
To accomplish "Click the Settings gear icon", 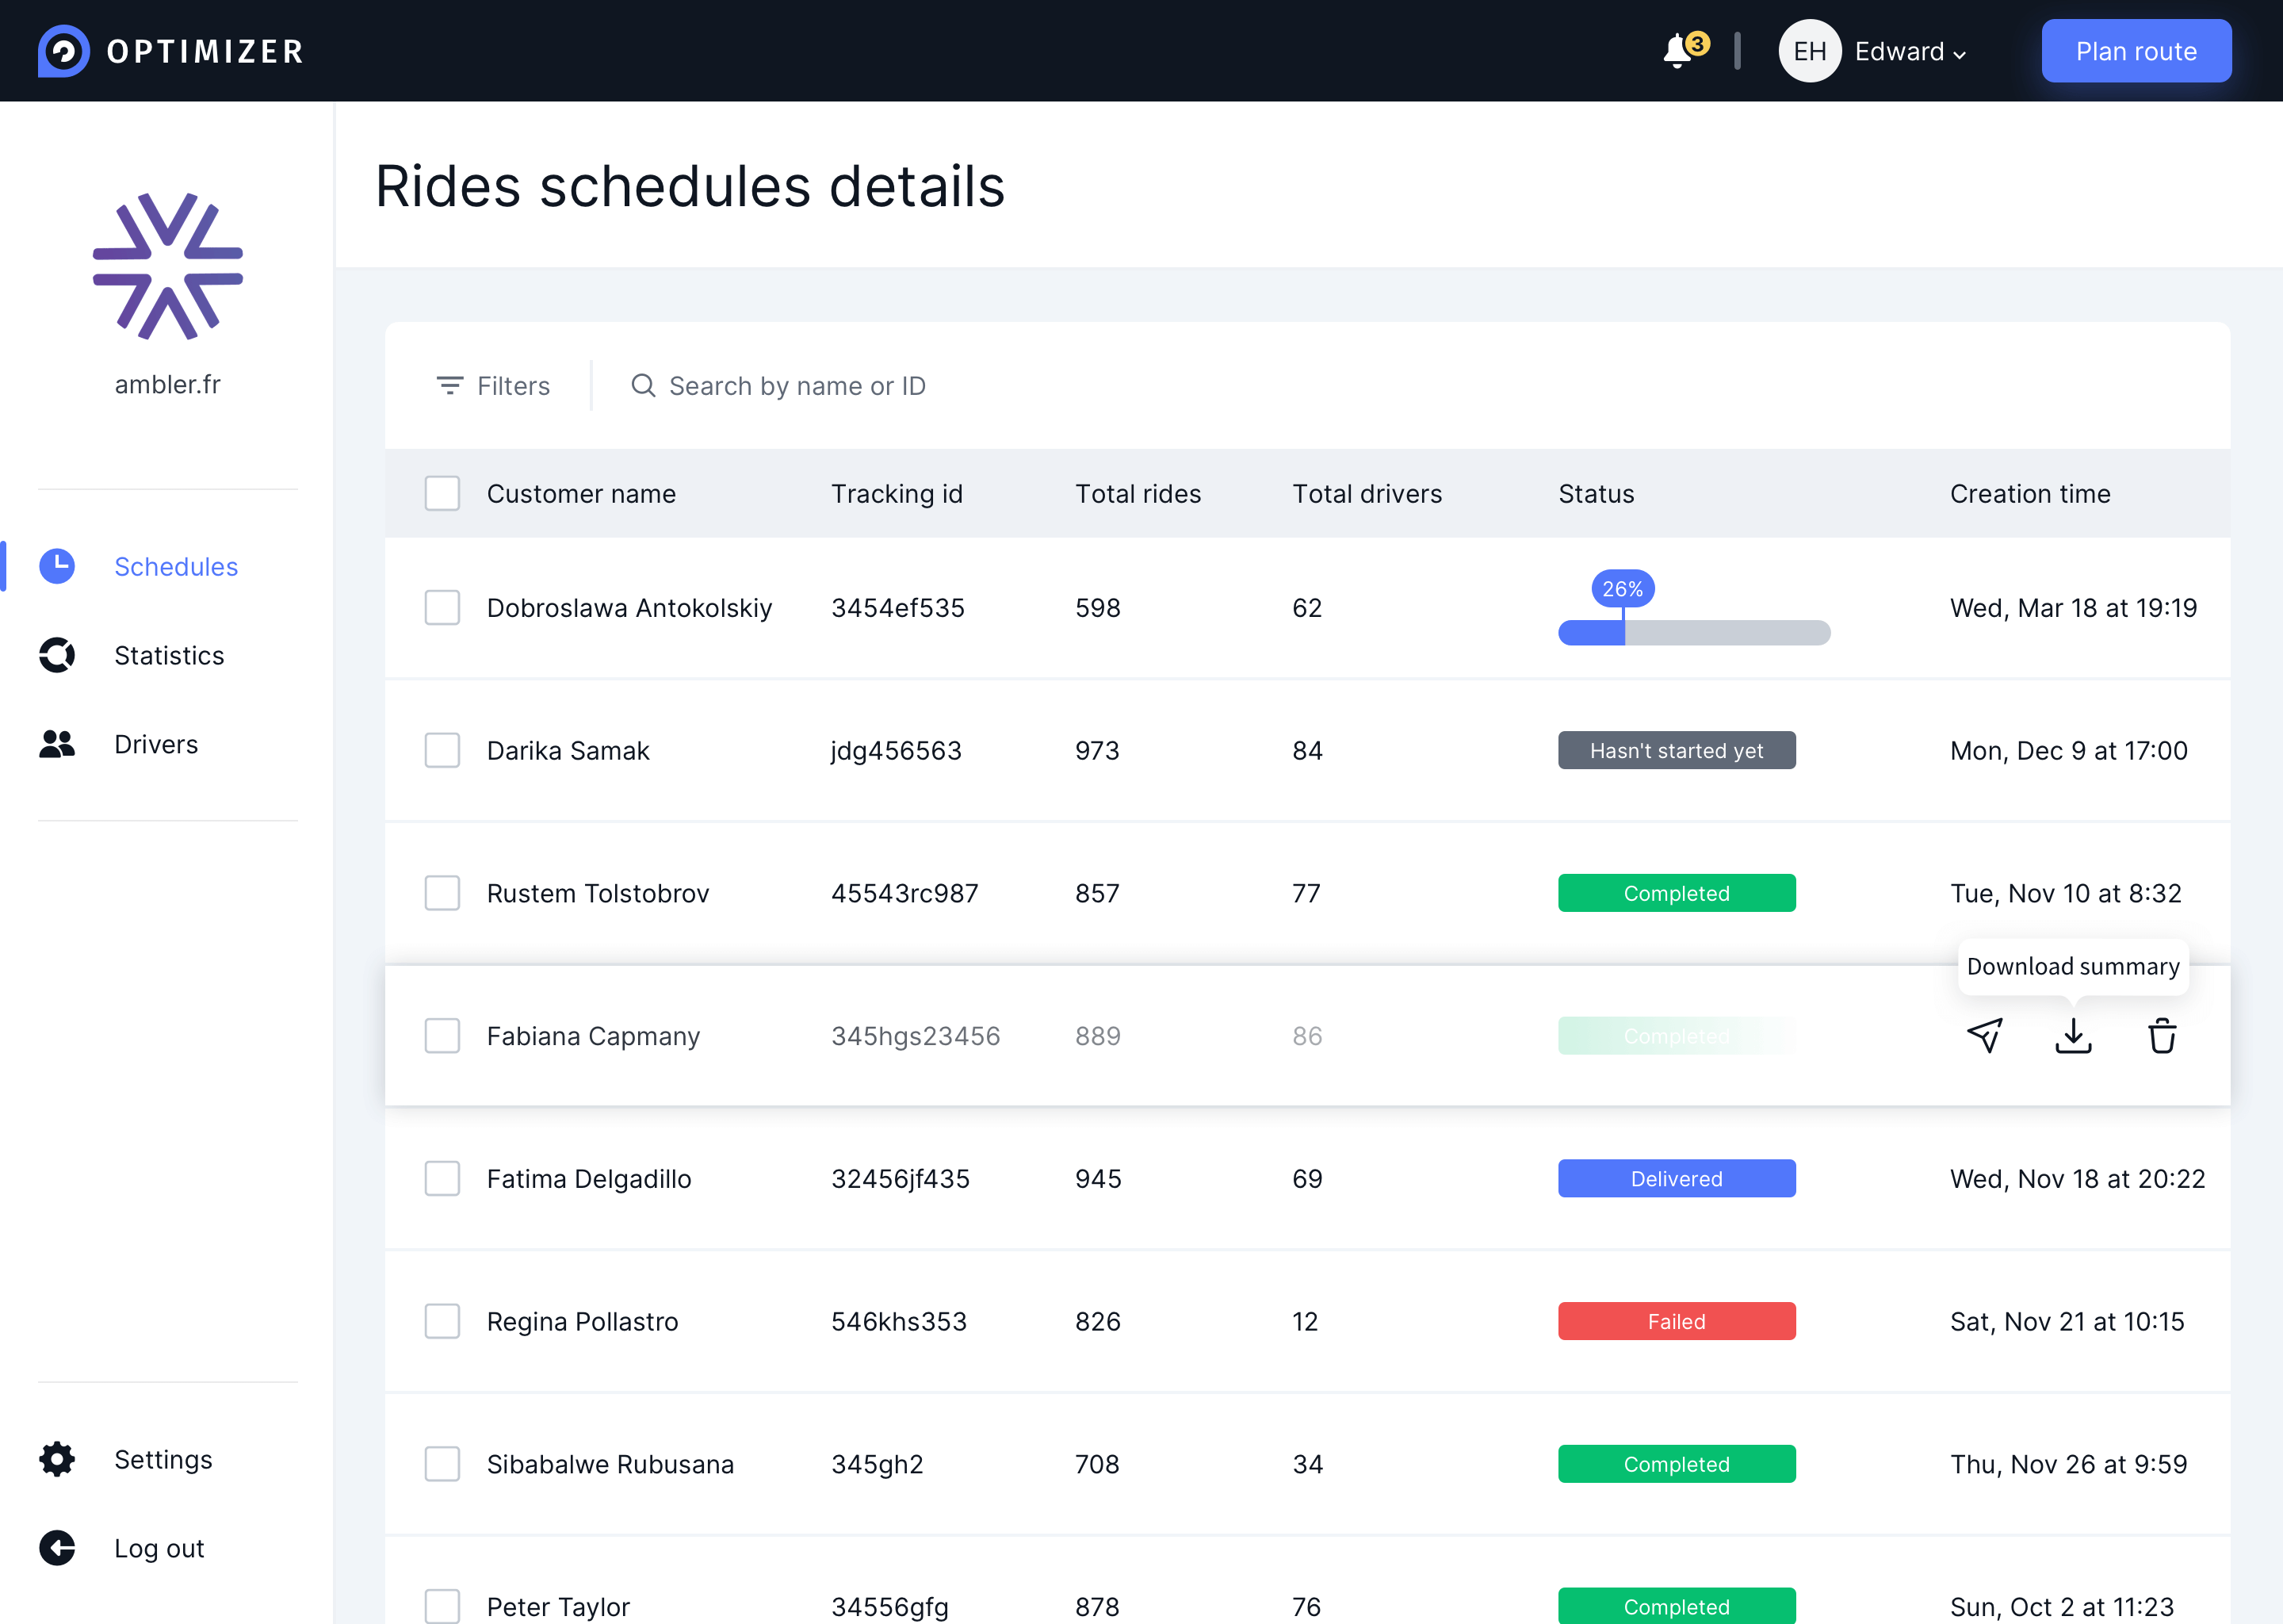I will pyautogui.click(x=57, y=1459).
